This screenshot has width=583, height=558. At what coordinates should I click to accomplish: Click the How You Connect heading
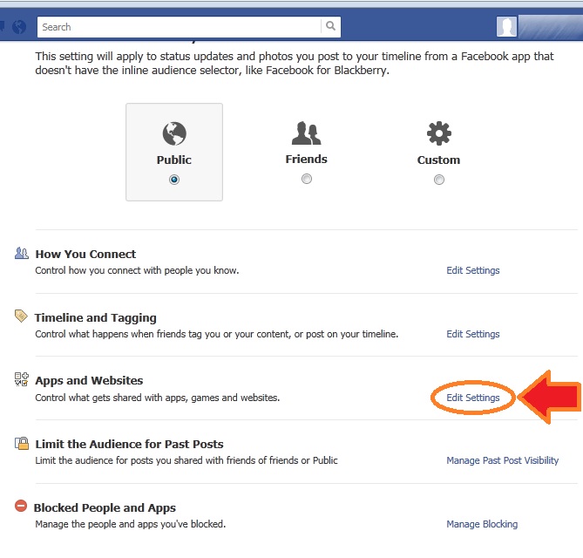[x=85, y=254]
